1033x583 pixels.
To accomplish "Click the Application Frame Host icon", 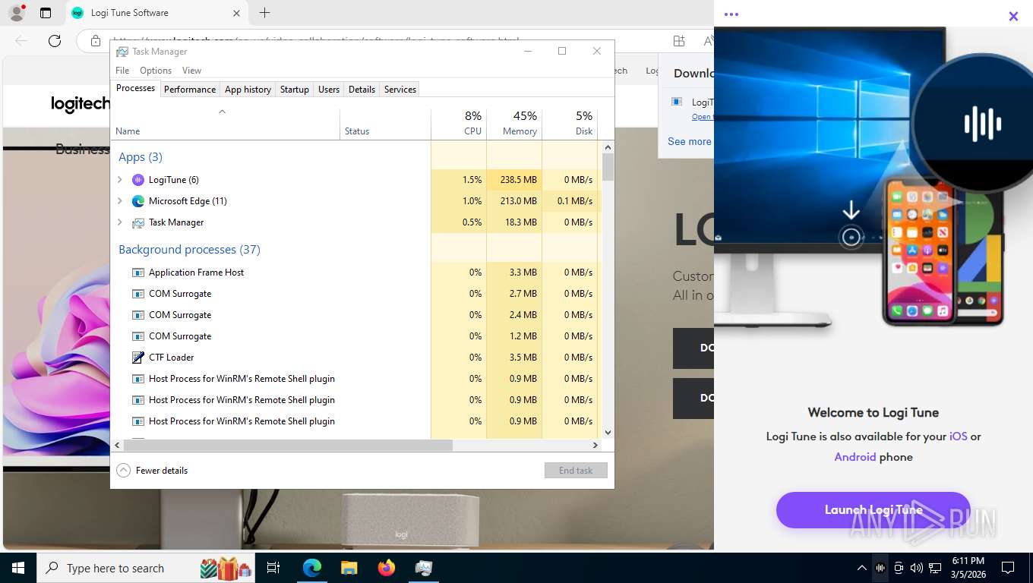I will pyautogui.click(x=137, y=273).
